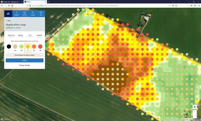
Task: Open the page actions three-dot menu
Action: (170, 6)
